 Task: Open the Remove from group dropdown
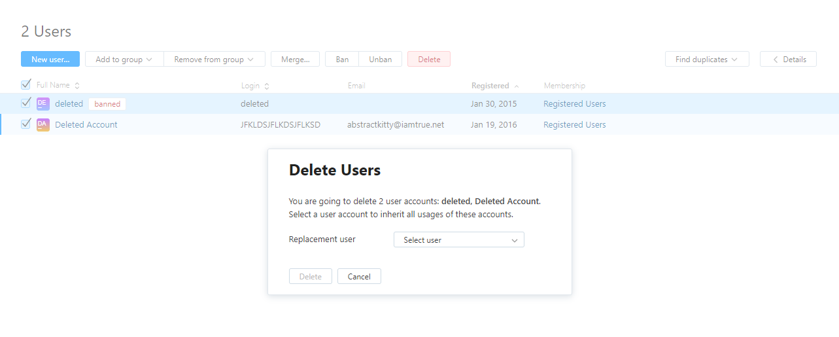click(214, 59)
